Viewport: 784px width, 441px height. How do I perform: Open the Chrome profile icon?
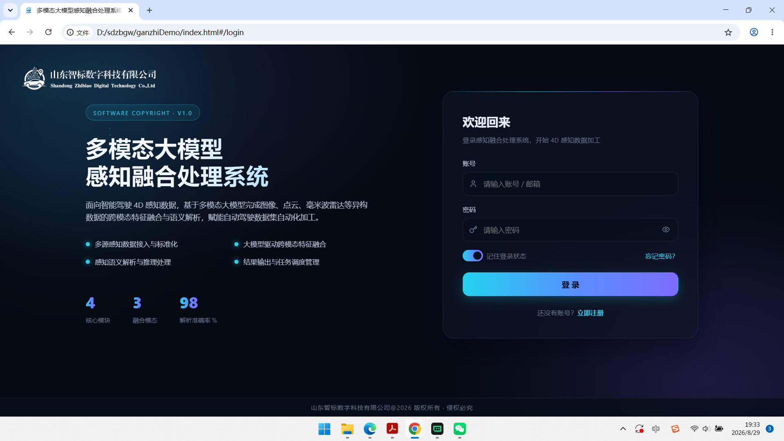pyautogui.click(x=754, y=32)
